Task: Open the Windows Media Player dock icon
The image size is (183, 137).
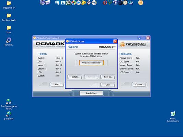Action: coord(74,3)
